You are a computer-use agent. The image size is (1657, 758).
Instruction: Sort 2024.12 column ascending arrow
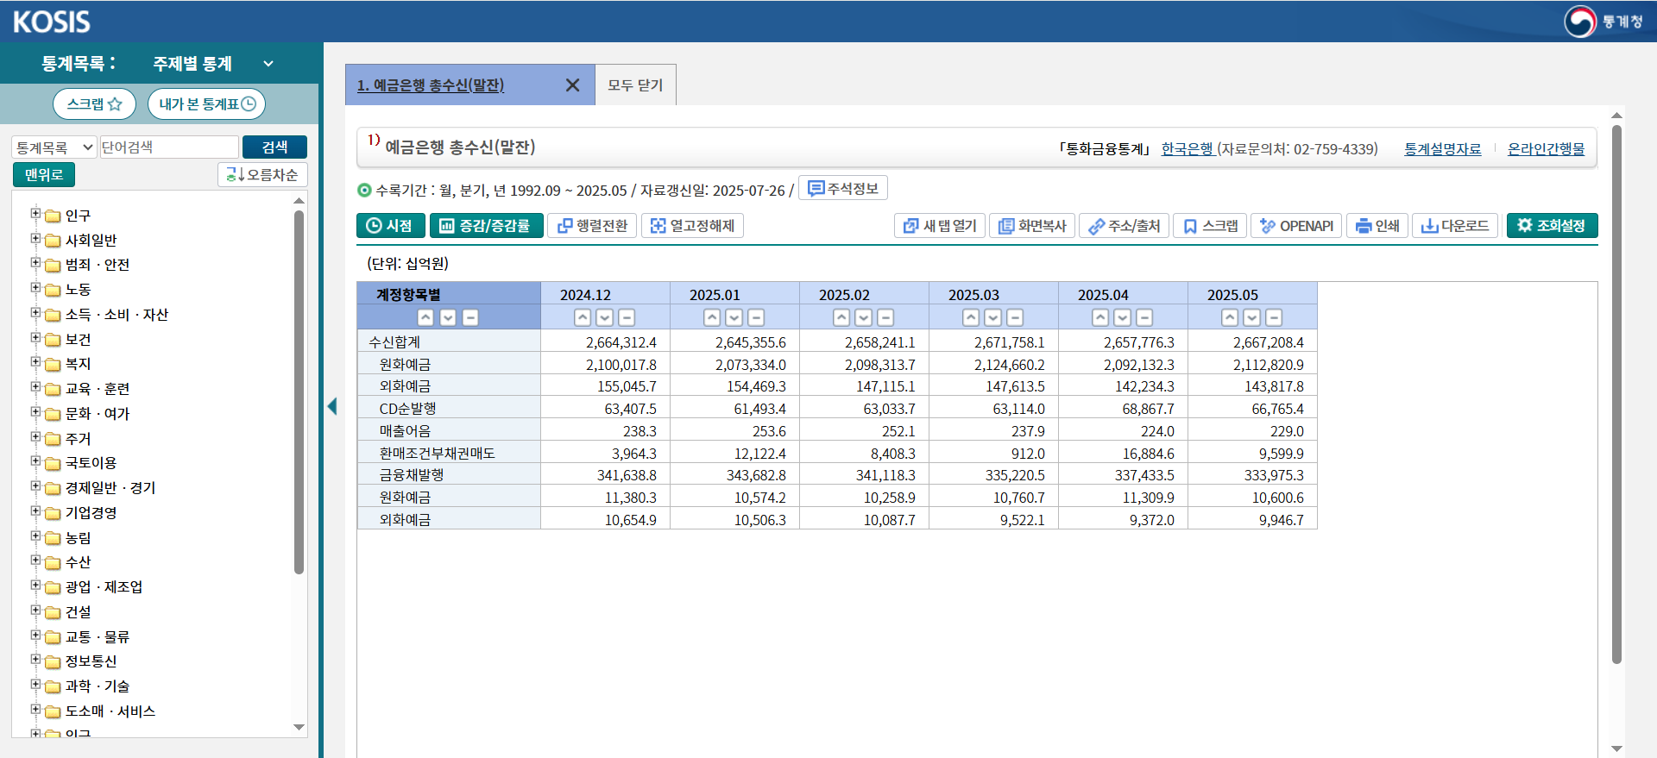point(583,317)
